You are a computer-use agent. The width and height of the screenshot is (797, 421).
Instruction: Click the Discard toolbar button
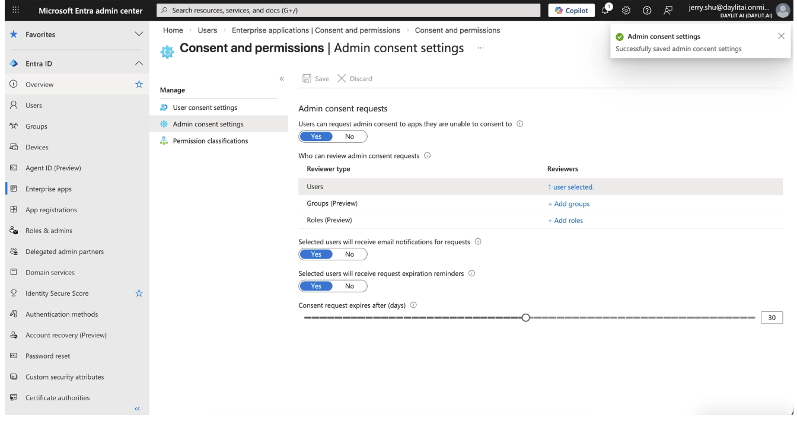355,79
